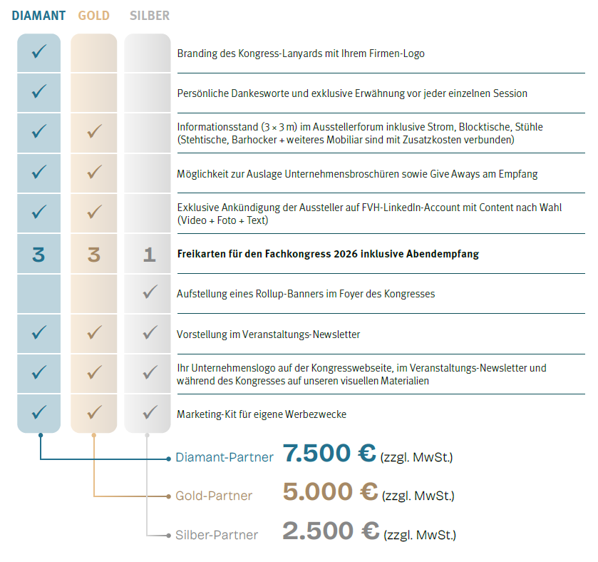This screenshot has height=562, width=598.
Task: Click the Diamant-Partner label
Action: pos(225,458)
